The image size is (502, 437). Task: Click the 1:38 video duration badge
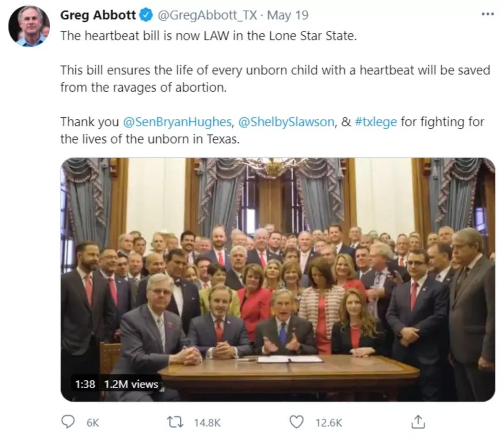point(85,384)
